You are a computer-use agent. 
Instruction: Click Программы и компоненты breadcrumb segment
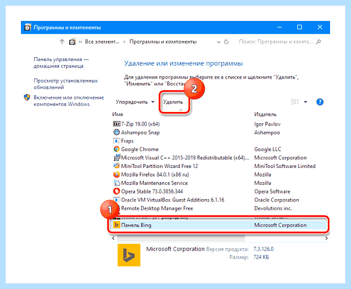pos(163,42)
